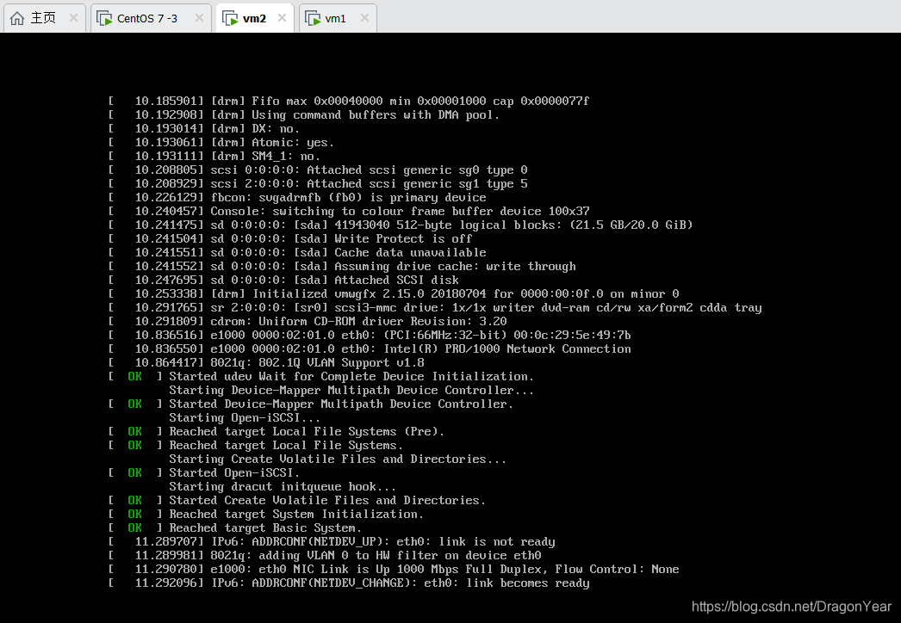Click 'Intel(R) PRO/1000 Network Connection' line
Screen dimensions: 901x623
tap(370, 349)
